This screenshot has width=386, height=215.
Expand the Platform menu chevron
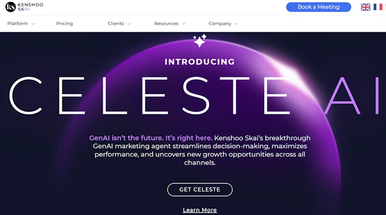click(x=33, y=24)
